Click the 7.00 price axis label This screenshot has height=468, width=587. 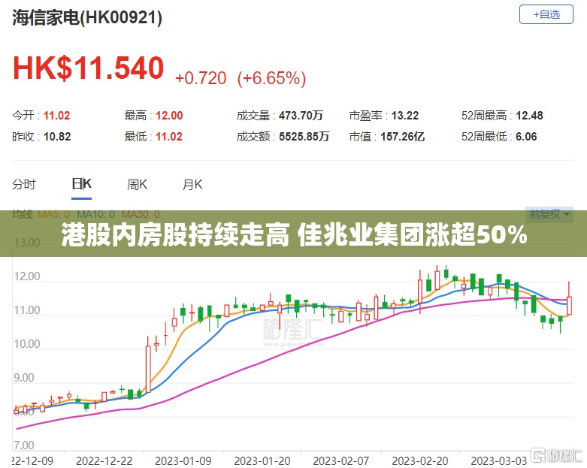pyautogui.click(x=24, y=445)
